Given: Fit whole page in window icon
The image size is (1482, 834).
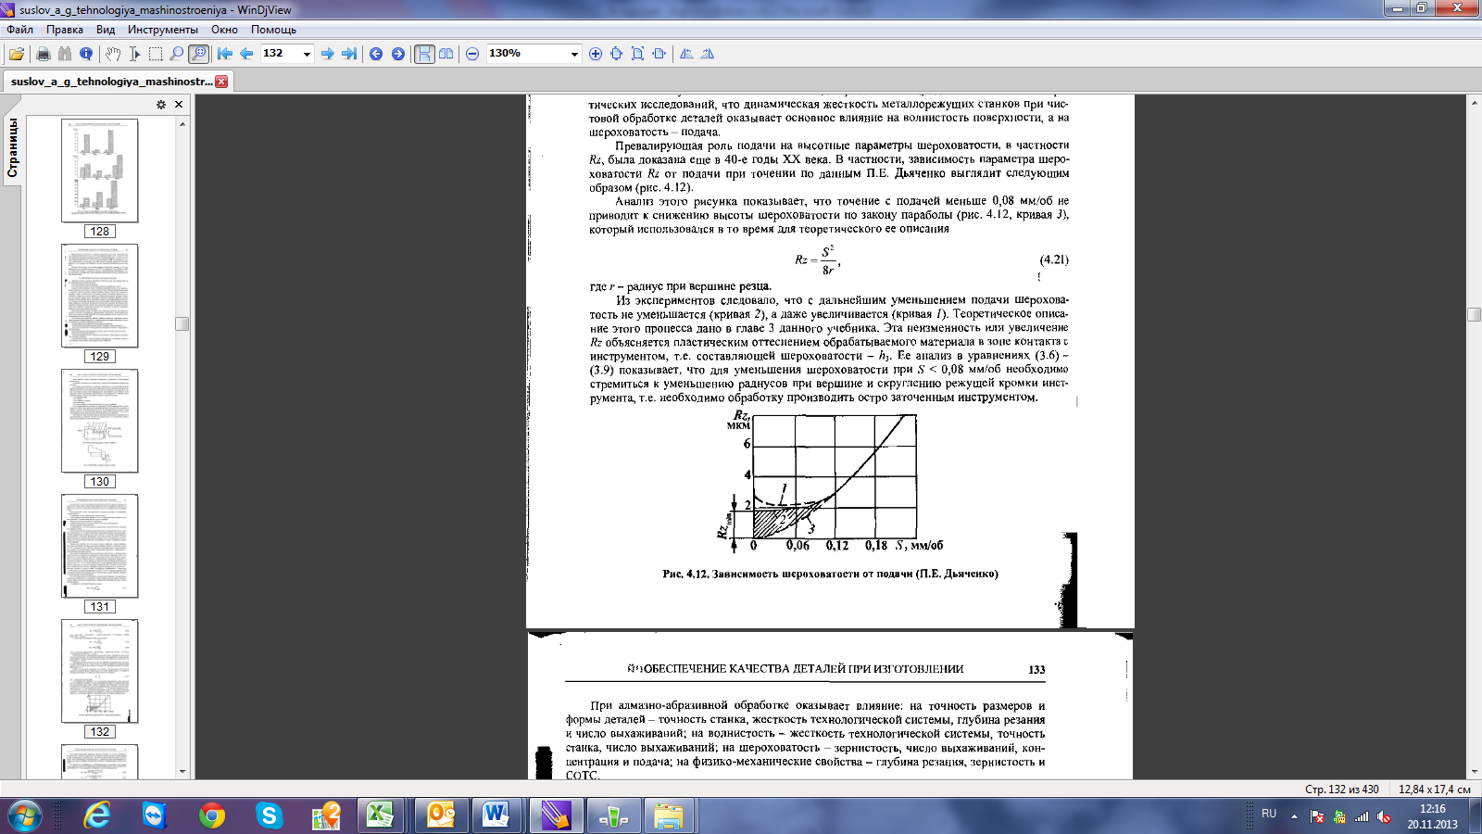Looking at the screenshot, I should point(638,54).
